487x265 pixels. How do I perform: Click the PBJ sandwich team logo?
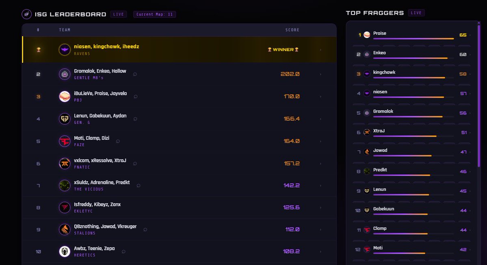click(65, 96)
